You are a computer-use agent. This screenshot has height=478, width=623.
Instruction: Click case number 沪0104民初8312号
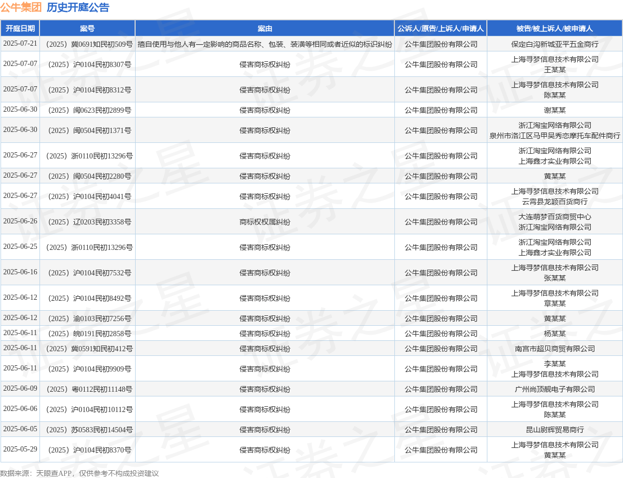click(87, 90)
